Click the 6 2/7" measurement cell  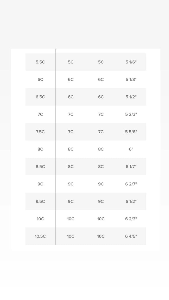[x=131, y=184]
